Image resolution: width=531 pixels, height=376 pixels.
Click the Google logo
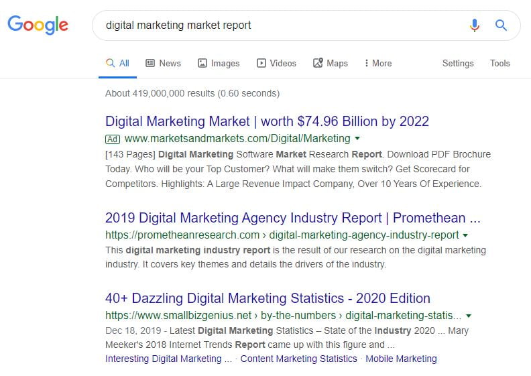coord(38,25)
